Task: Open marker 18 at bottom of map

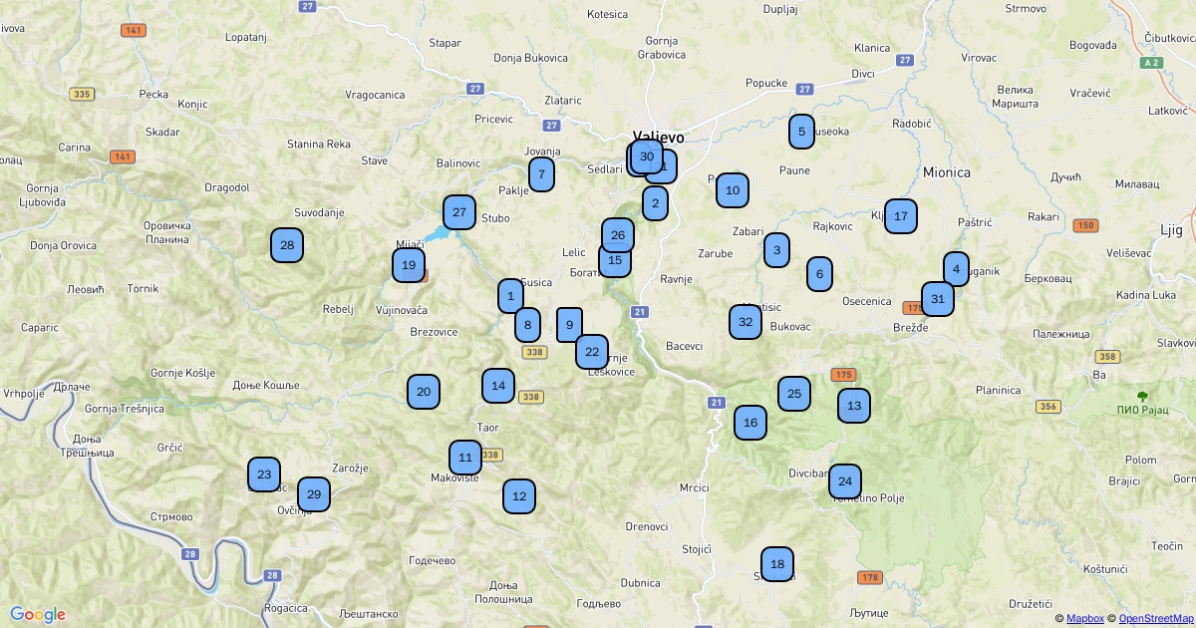Action: [777, 564]
